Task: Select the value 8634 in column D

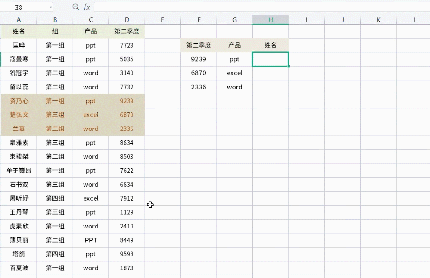Action: tap(127, 143)
